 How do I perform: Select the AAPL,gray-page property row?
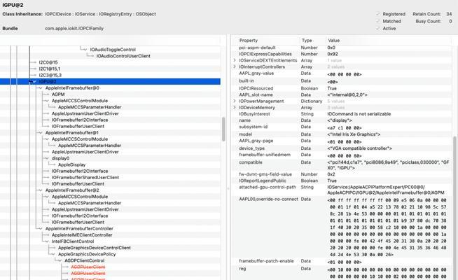342,141
